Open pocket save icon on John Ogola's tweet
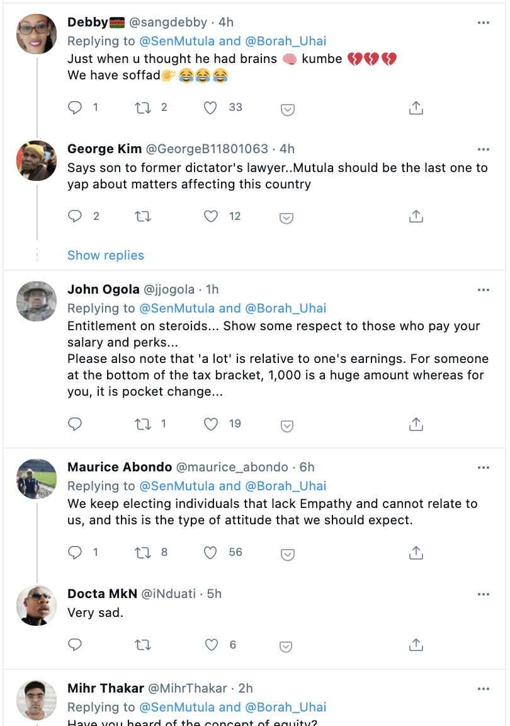The height and width of the screenshot is (726, 510). (287, 425)
